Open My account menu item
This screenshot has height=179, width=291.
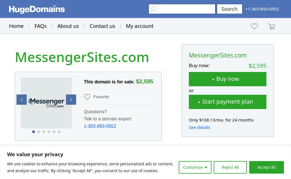click(x=140, y=26)
